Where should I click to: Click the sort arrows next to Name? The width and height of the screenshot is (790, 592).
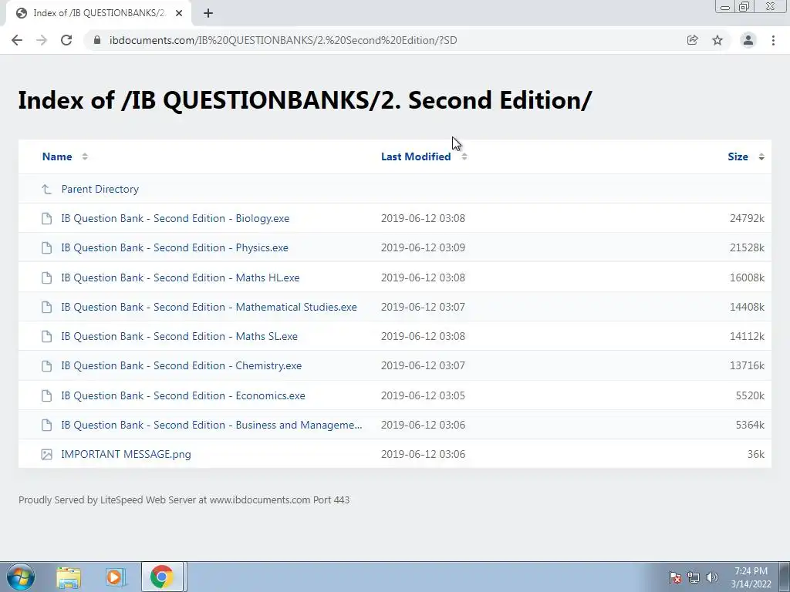(85, 156)
